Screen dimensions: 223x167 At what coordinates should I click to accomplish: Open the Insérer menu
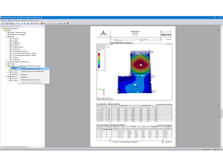click(31, 21)
